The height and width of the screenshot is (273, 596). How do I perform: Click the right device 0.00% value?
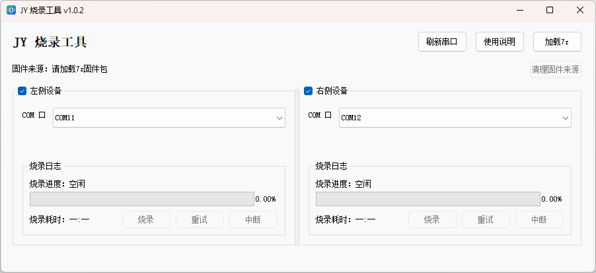tap(552, 199)
